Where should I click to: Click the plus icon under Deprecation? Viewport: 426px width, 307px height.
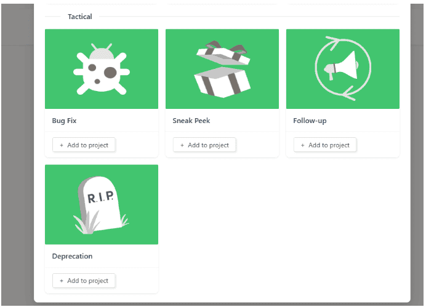coord(62,281)
